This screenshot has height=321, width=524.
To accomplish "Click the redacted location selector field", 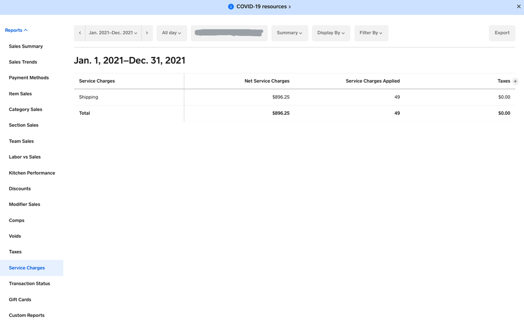I will [x=229, y=33].
